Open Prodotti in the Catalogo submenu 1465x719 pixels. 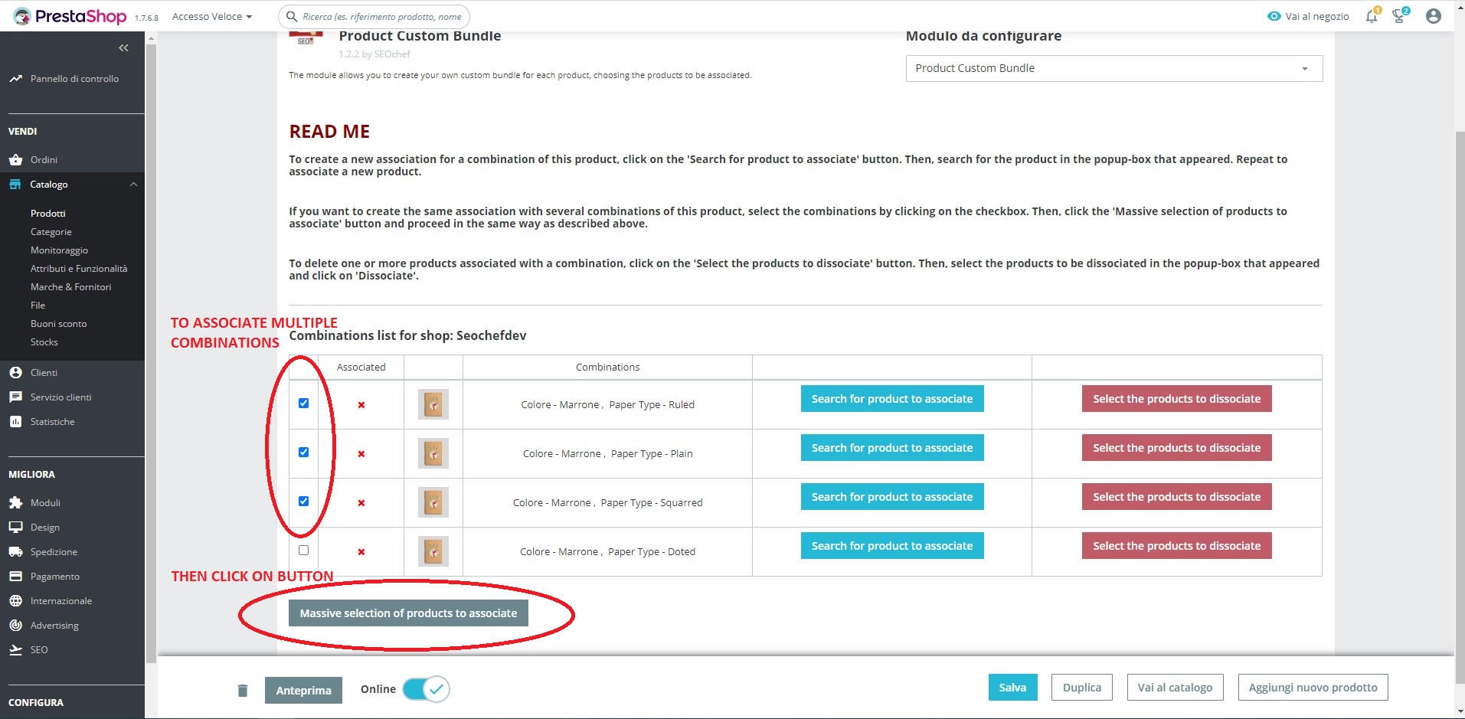(47, 214)
